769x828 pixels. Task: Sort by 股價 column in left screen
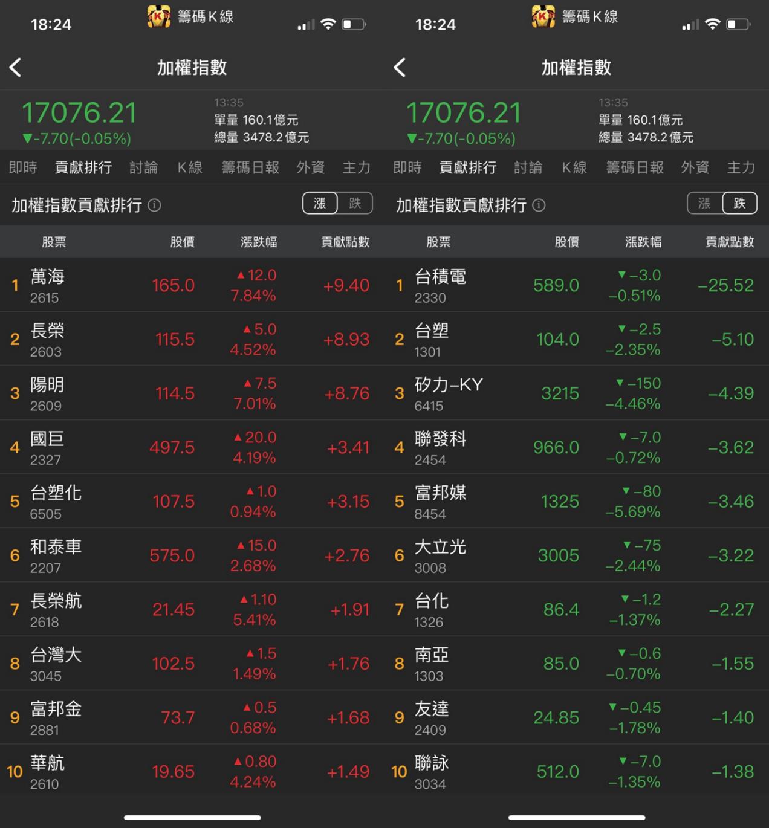point(182,242)
